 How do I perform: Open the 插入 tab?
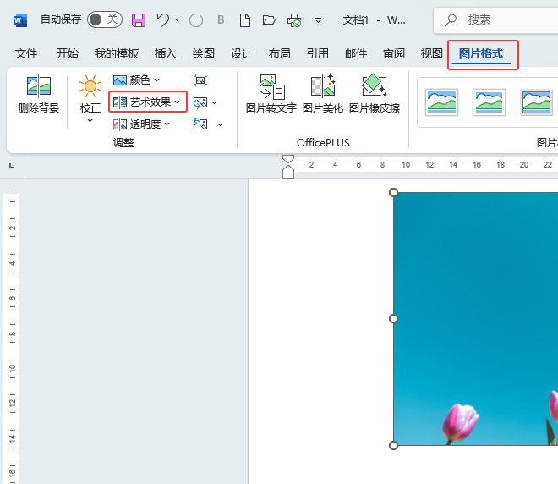pyautogui.click(x=166, y=54)
